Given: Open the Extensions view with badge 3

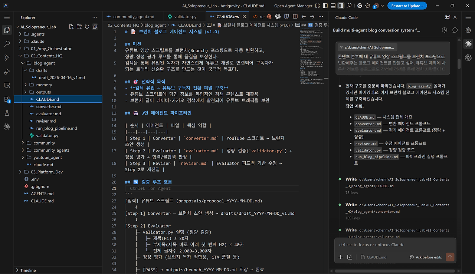Looking at the screenshot, I should point(7,99).
